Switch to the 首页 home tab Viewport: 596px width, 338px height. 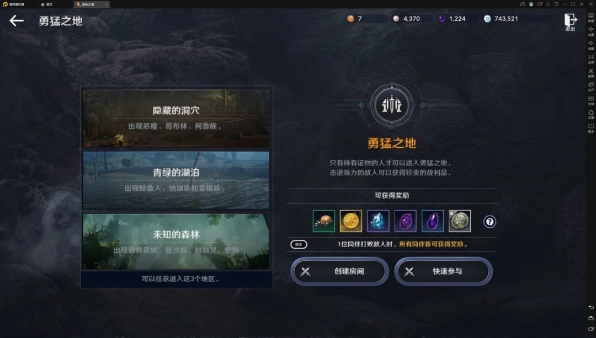pos(47,4)
